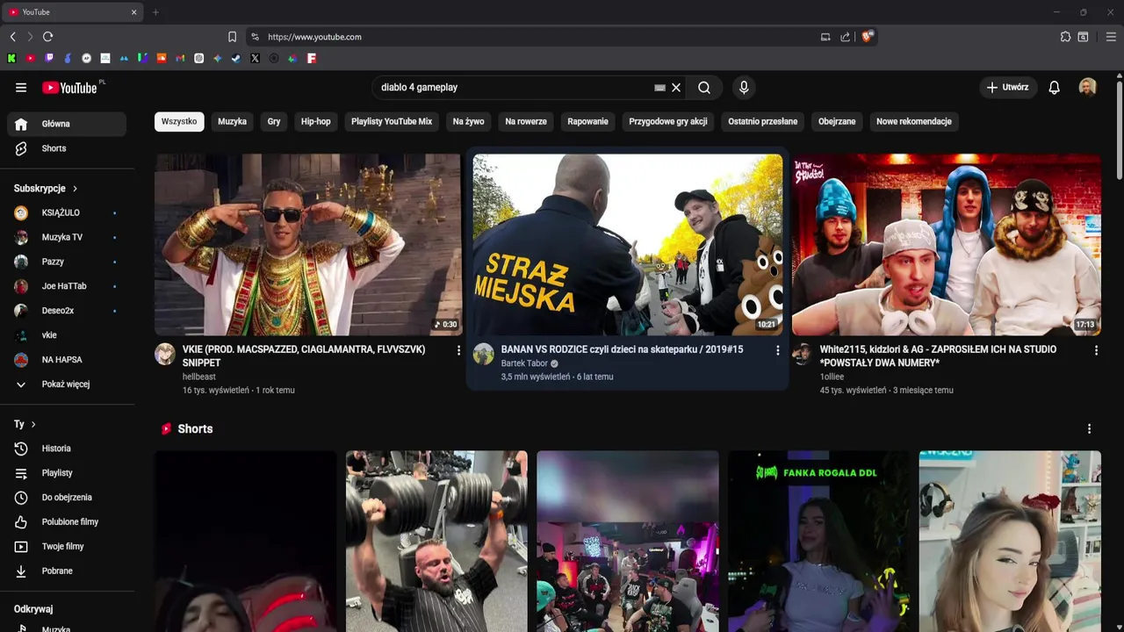
Task: Click the magnifier search button
Action: 704,88
